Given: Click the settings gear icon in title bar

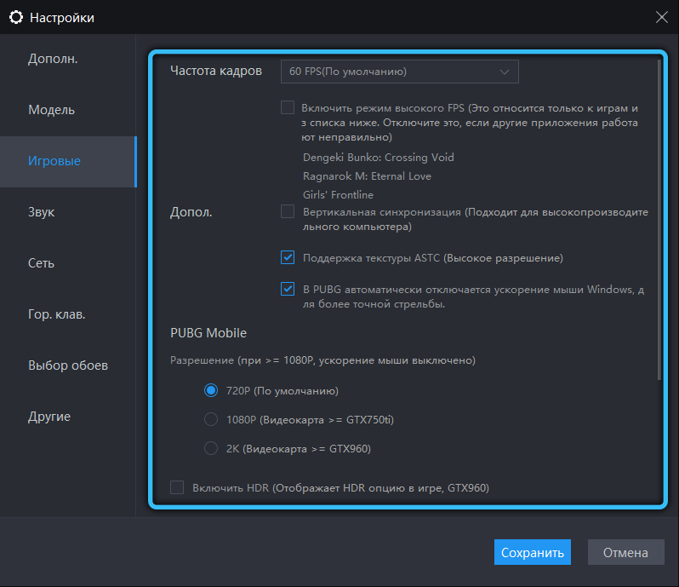Looking at the screenshot, I should pos(15,17).
